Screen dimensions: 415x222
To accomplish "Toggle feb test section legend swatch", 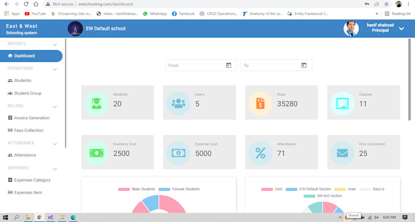I will tap(309, 196).
